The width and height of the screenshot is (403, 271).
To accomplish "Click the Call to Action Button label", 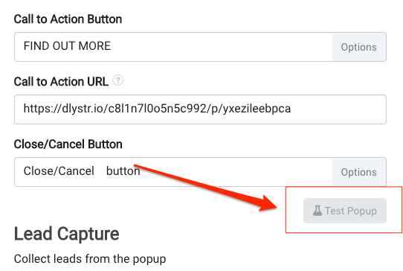I will tap(68, 19).
